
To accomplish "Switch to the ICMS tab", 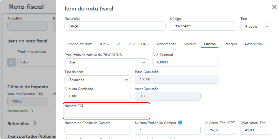I will [104, 44].
